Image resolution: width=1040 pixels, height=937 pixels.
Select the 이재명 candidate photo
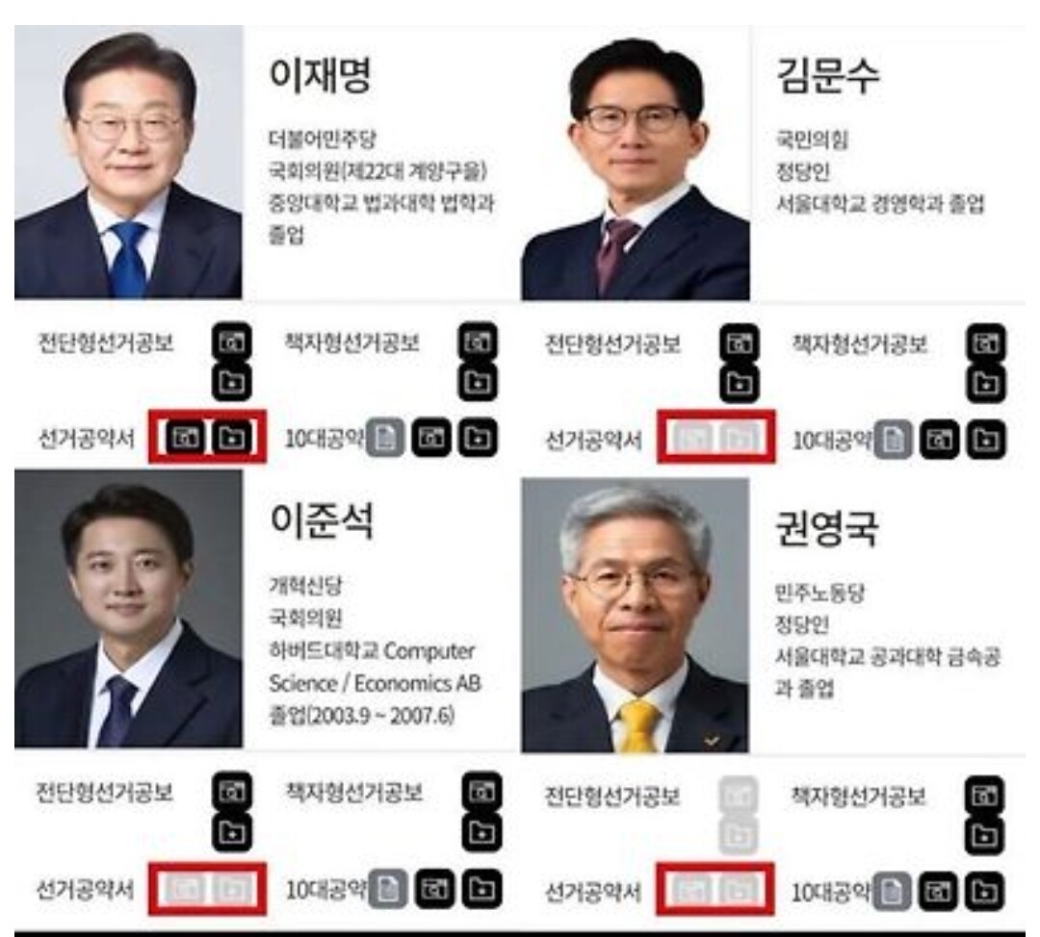tap(128, 163)
